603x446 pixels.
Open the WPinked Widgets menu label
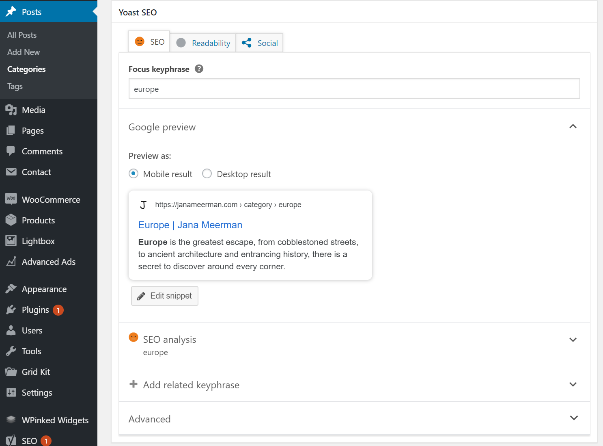click(x=55, y=420)
